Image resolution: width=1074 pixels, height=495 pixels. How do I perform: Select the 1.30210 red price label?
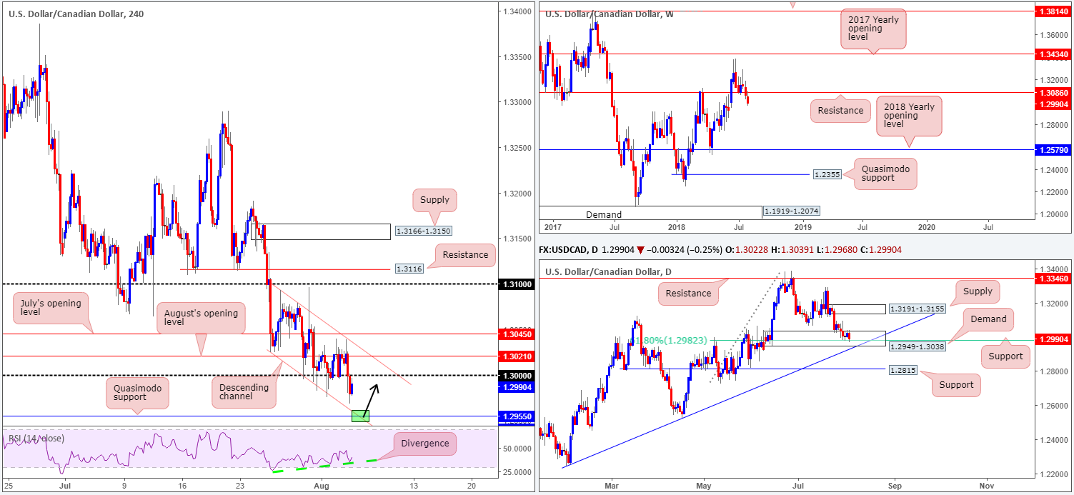517,356
